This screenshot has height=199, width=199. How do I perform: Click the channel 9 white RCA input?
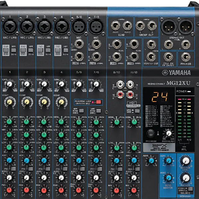point(120,85)
